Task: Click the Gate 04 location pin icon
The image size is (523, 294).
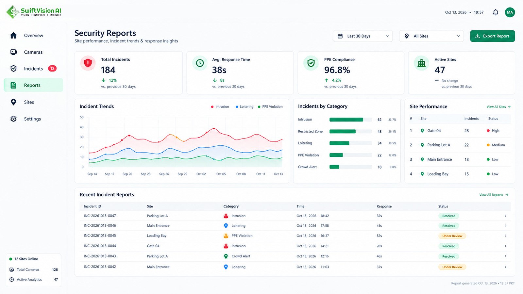Action: pos(422,131)
